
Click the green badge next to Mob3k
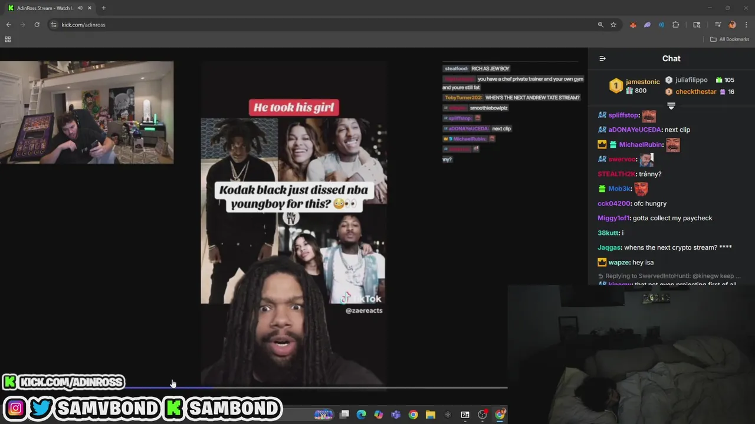602,188
